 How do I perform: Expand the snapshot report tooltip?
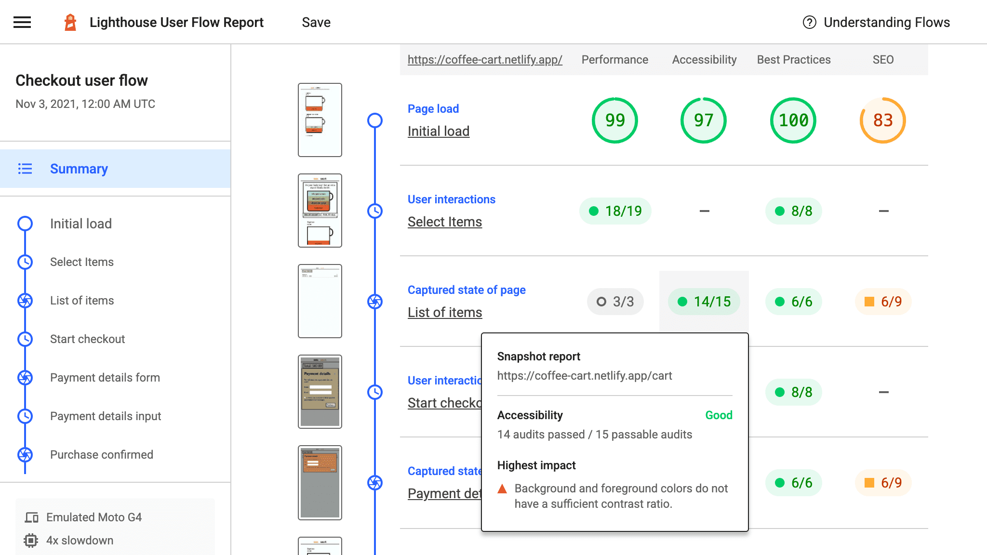704,302
